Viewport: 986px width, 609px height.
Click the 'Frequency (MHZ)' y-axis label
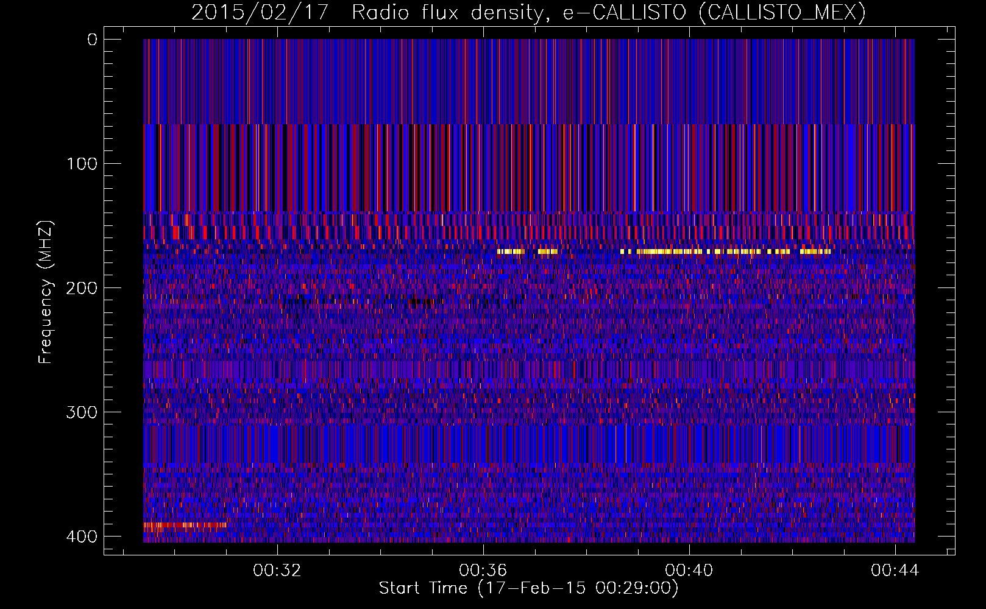pos(46,292)
